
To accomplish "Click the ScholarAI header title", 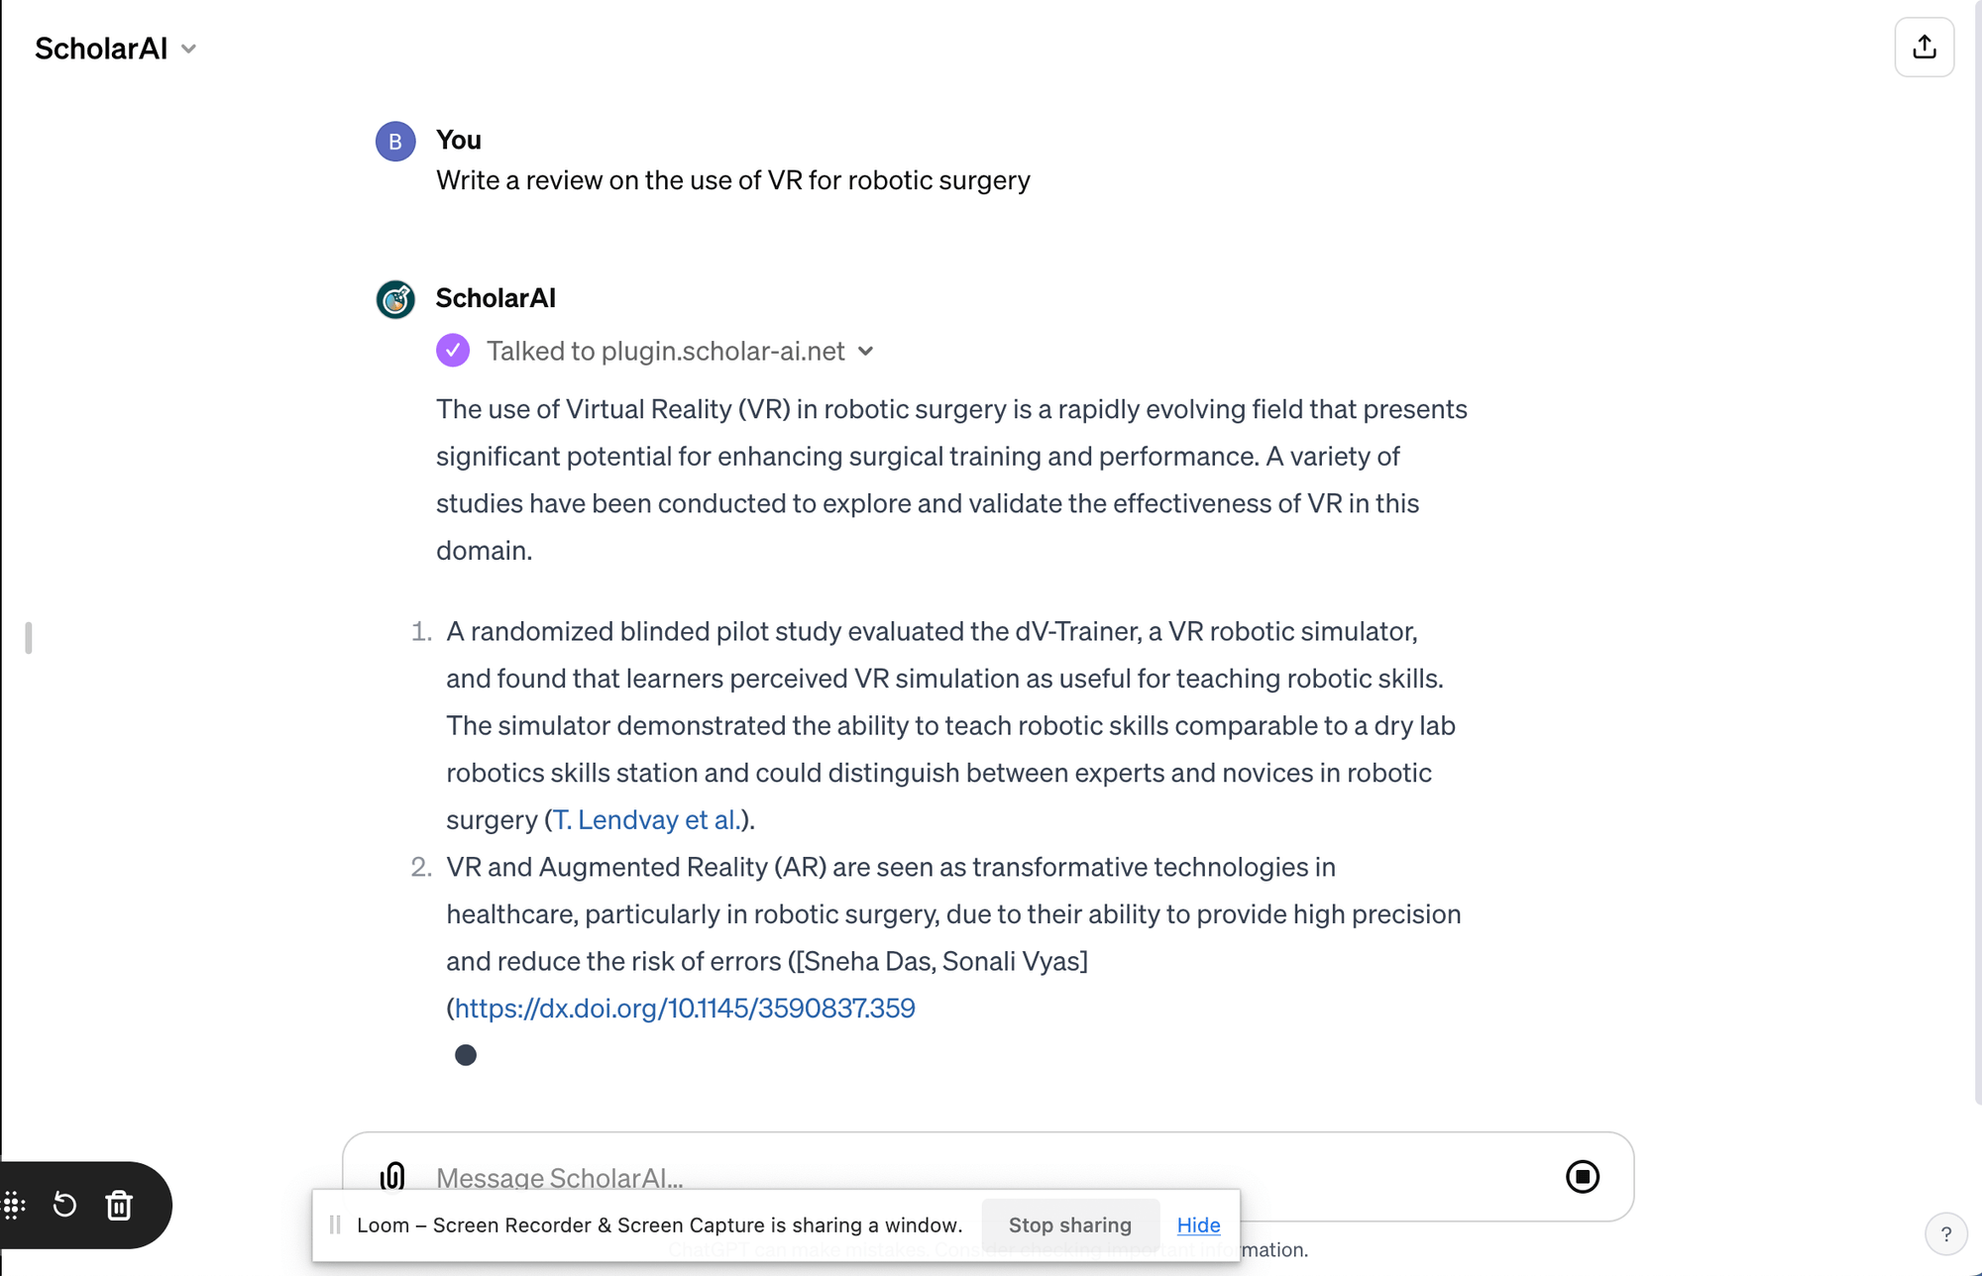I will 100,48.
